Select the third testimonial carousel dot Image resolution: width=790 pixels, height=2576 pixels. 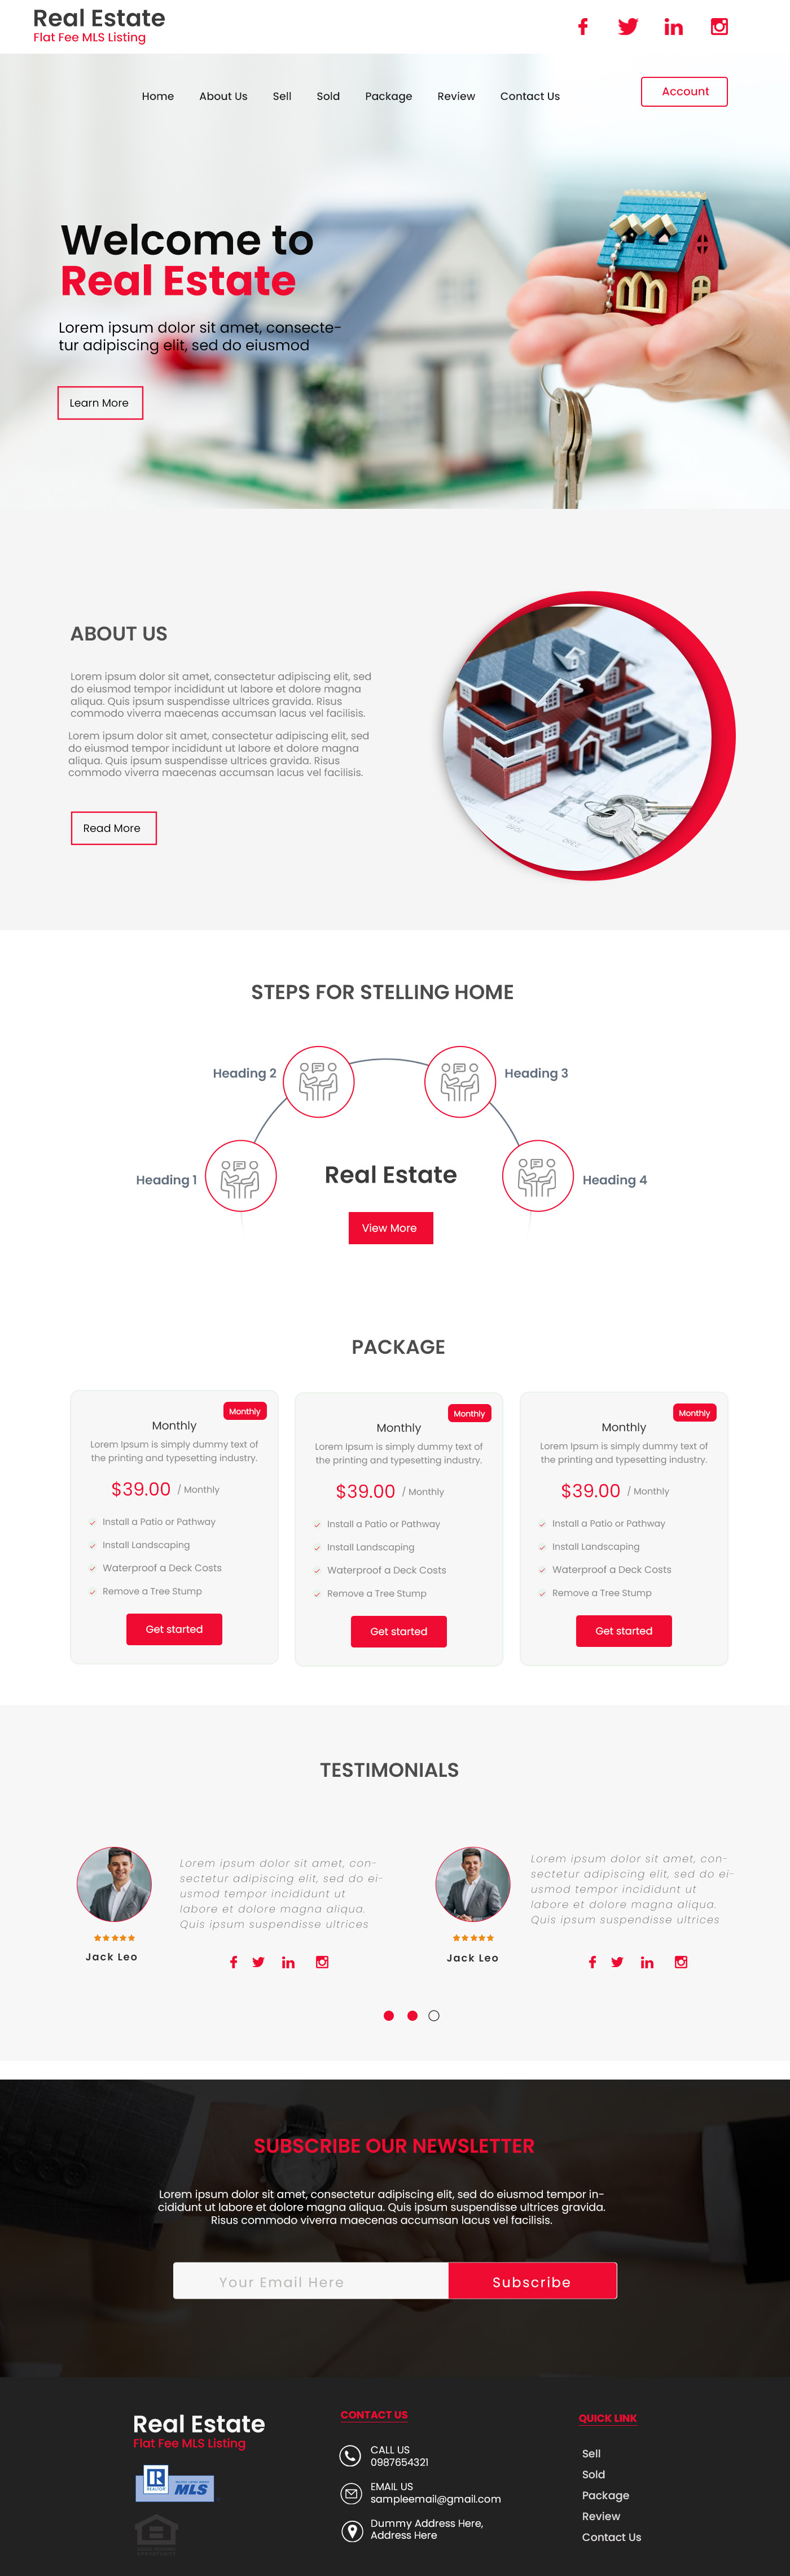click(x=433, y=2015)
